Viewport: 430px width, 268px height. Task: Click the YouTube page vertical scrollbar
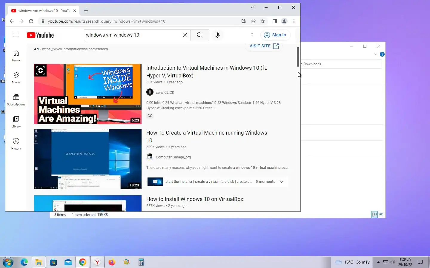[298, 57]
